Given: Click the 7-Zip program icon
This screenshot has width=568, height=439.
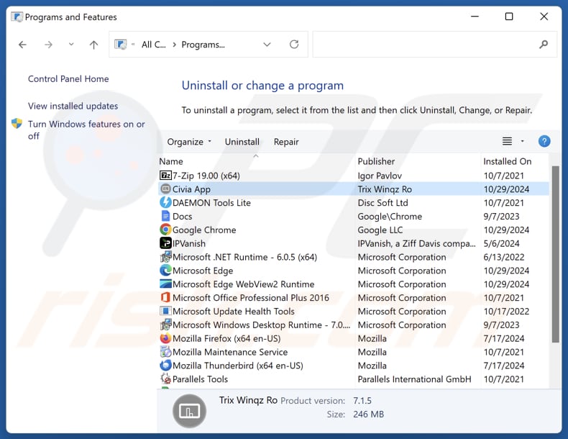Looking at the screenshot, I should (165, 176).
